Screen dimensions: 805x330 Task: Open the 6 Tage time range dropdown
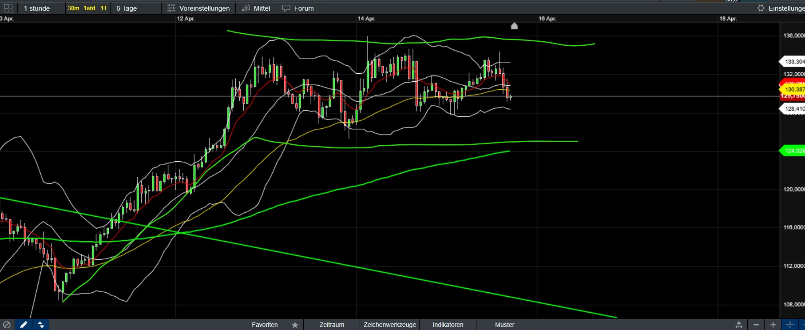[136, 8]
